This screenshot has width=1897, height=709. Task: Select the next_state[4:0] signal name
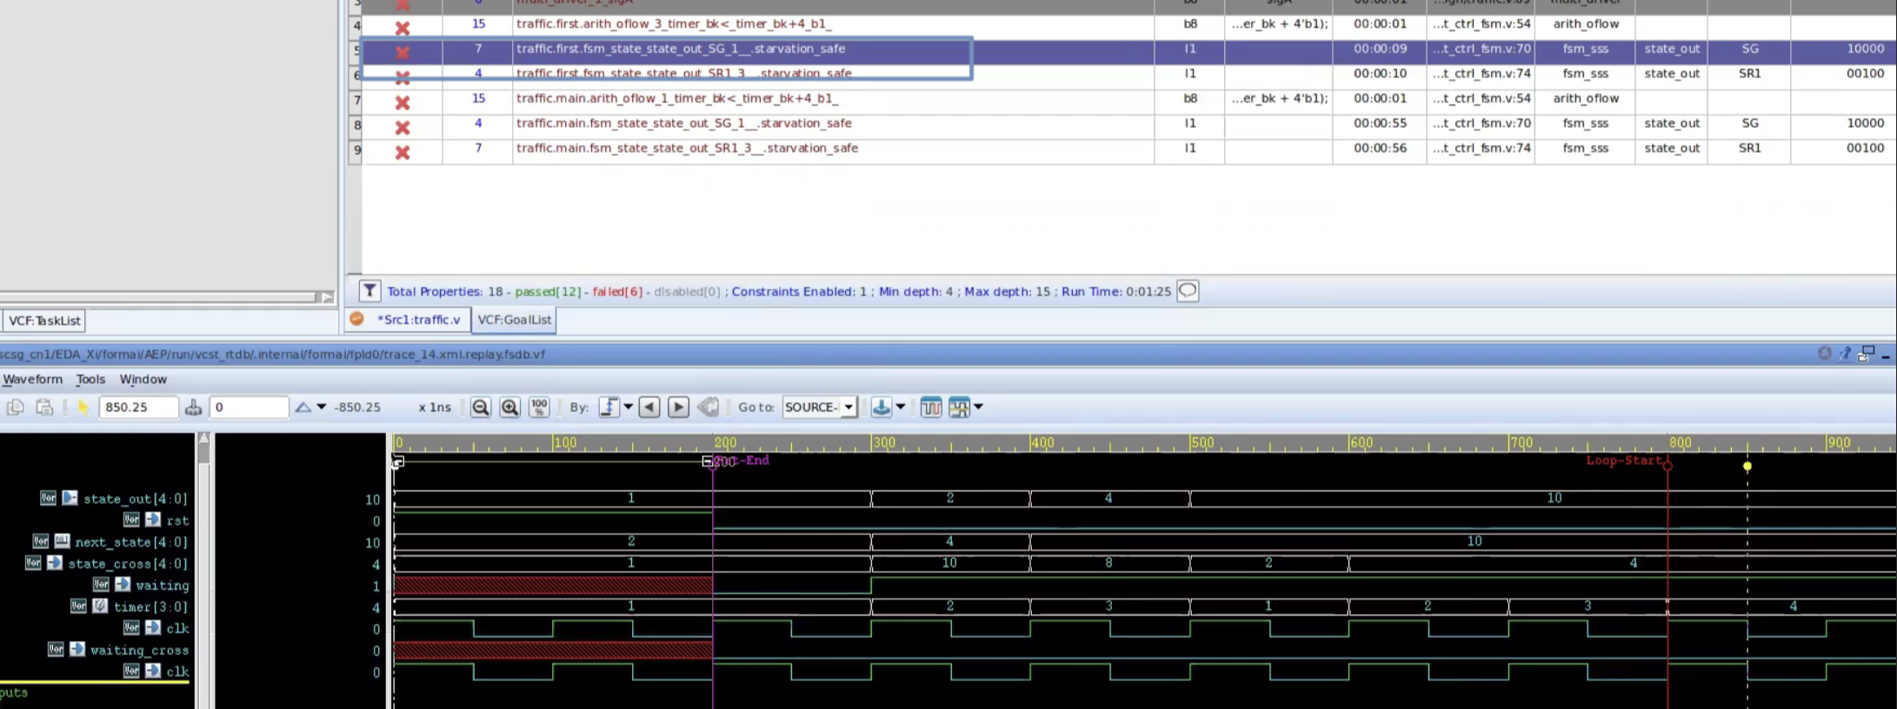pos(131,542)
